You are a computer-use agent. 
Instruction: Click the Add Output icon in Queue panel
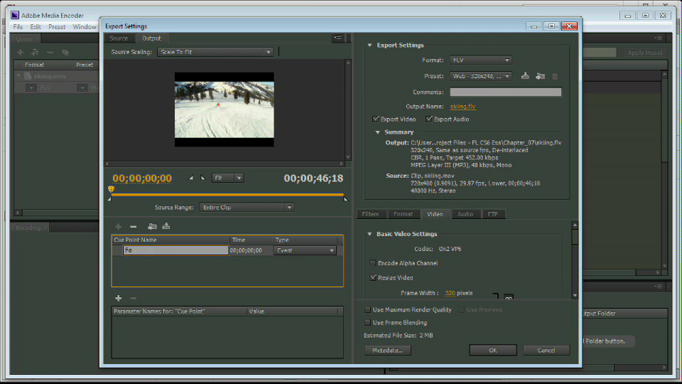coord(35,52)
